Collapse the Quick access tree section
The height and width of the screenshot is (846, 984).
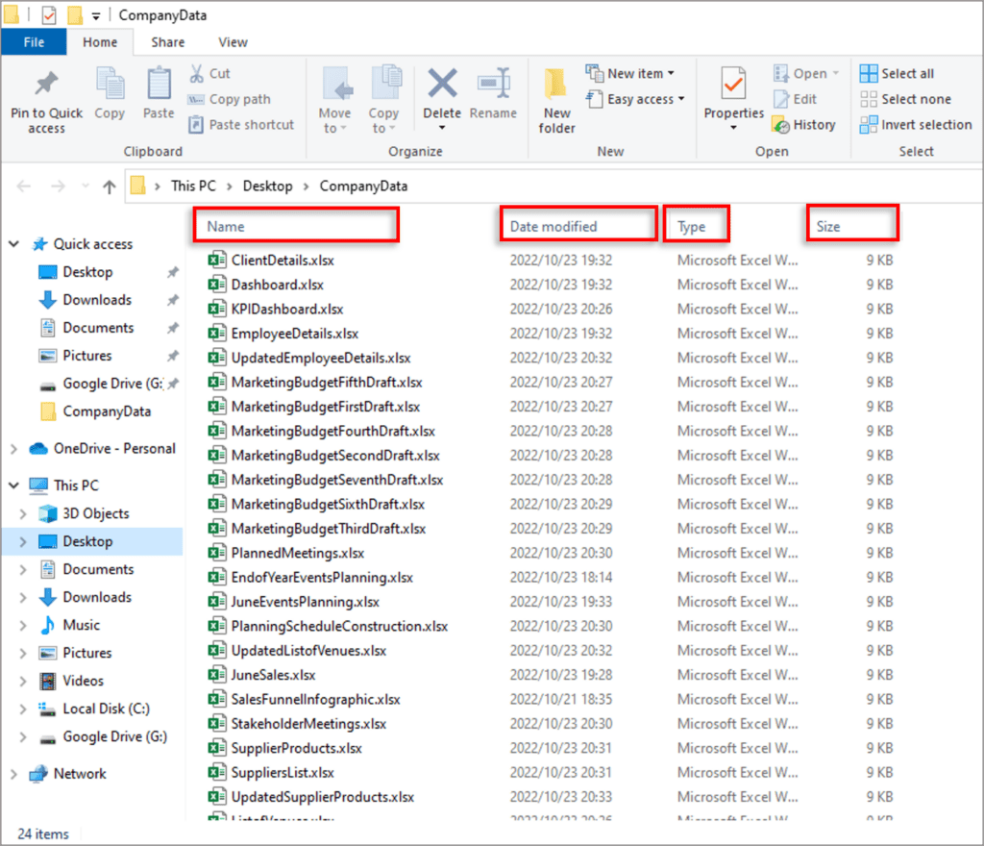(x=13, y=244)
